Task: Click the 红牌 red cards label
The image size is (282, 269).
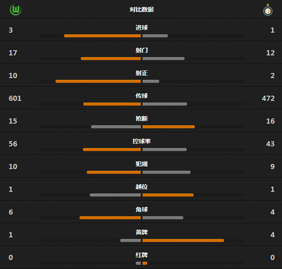Action: (x=141, y=255)
